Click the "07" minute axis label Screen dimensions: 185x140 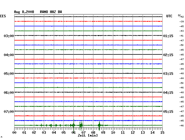83,133
